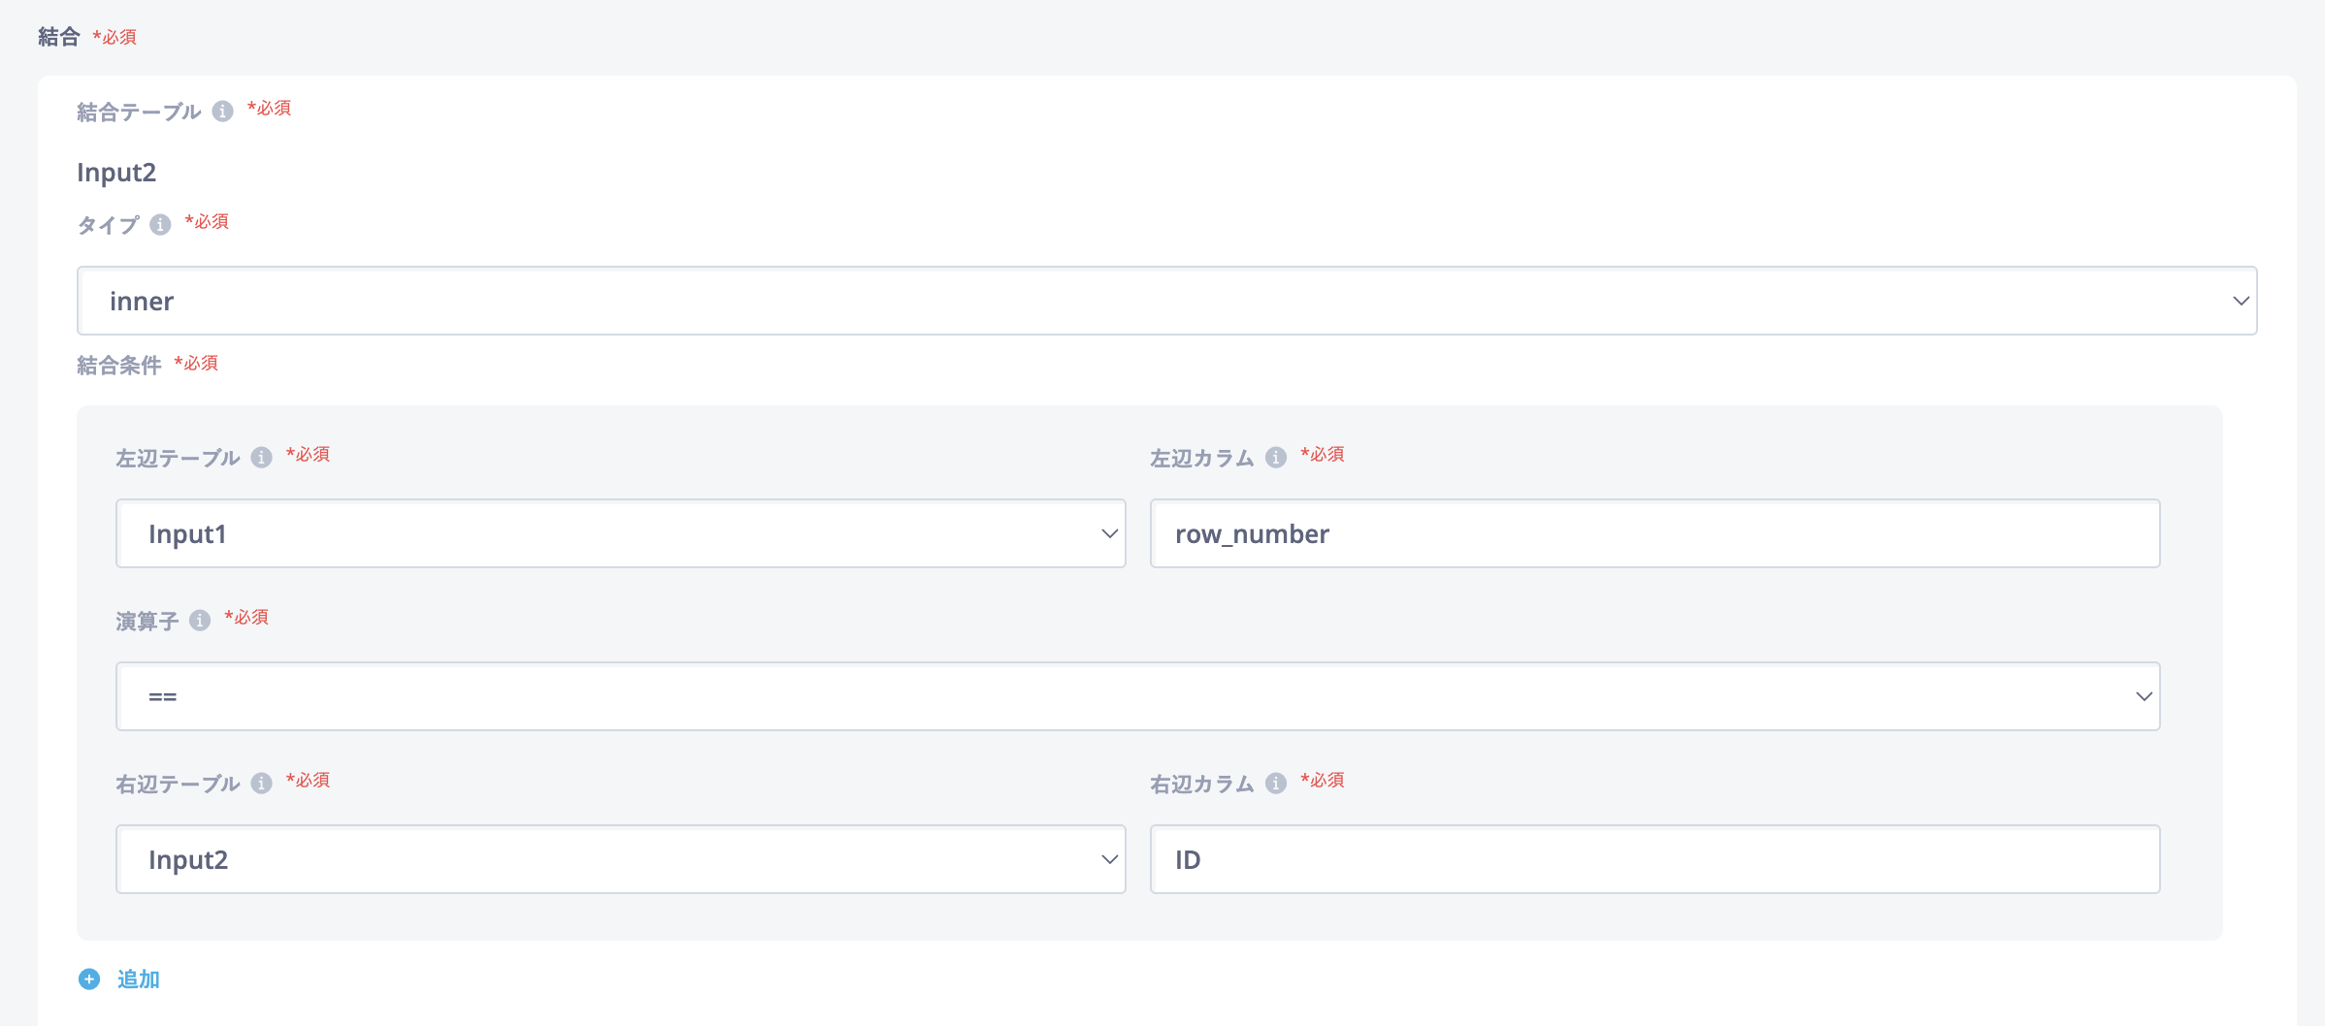Click the 結合 section heading

click(x=58, y=37)
